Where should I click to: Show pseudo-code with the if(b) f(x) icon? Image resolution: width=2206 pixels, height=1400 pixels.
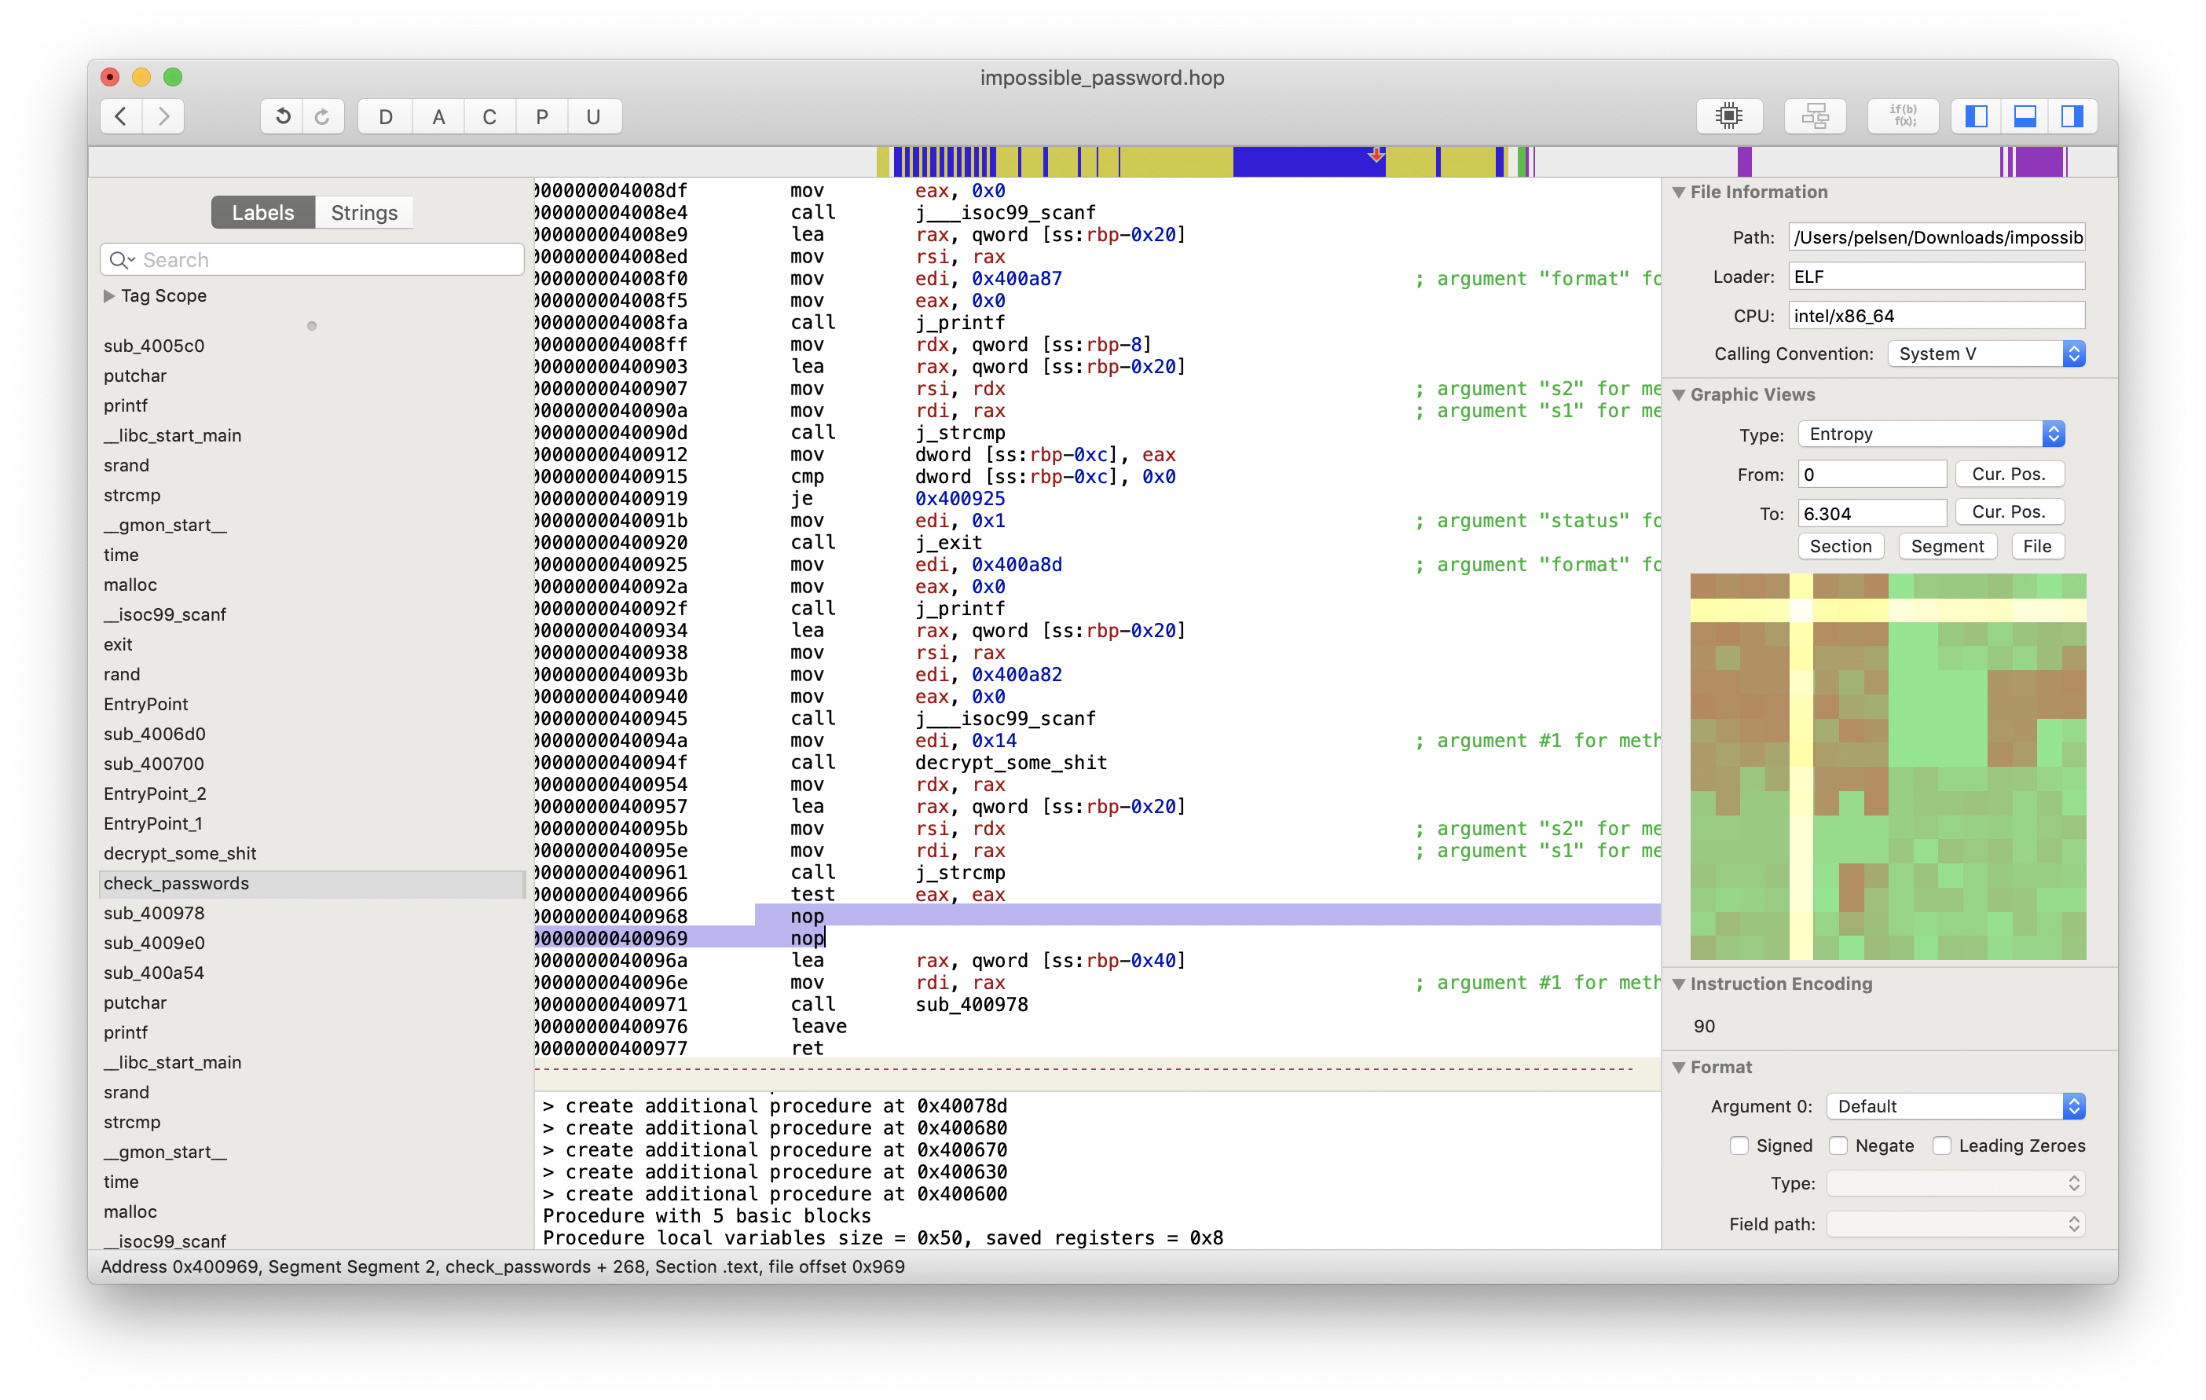click(x=1902, y=116)
